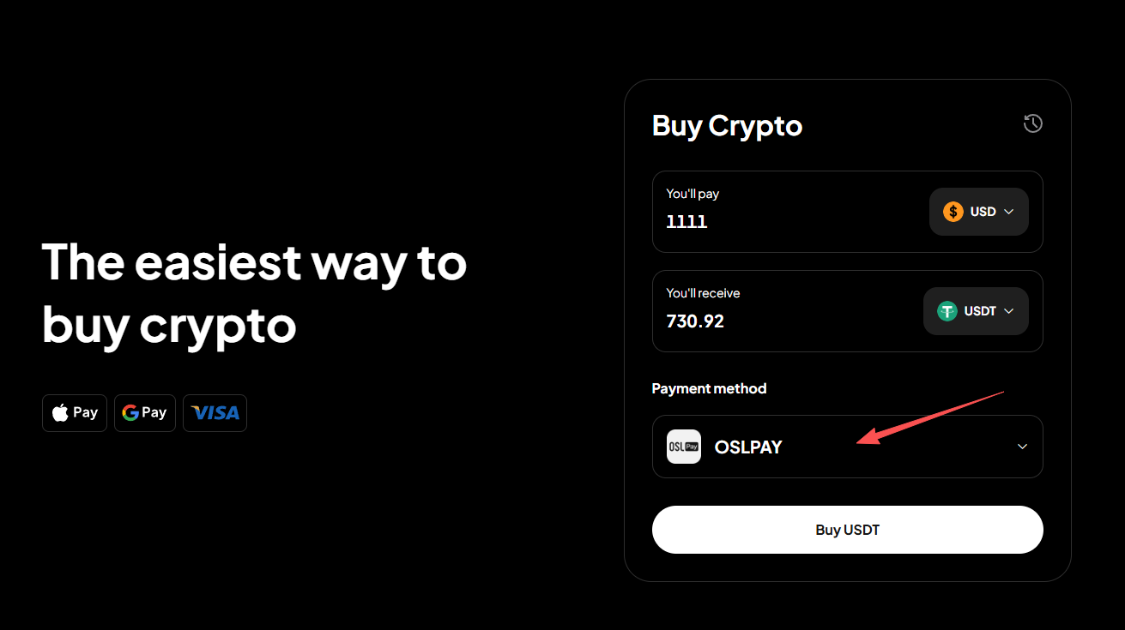Click the Visa card badge

[x=215, y=413]
